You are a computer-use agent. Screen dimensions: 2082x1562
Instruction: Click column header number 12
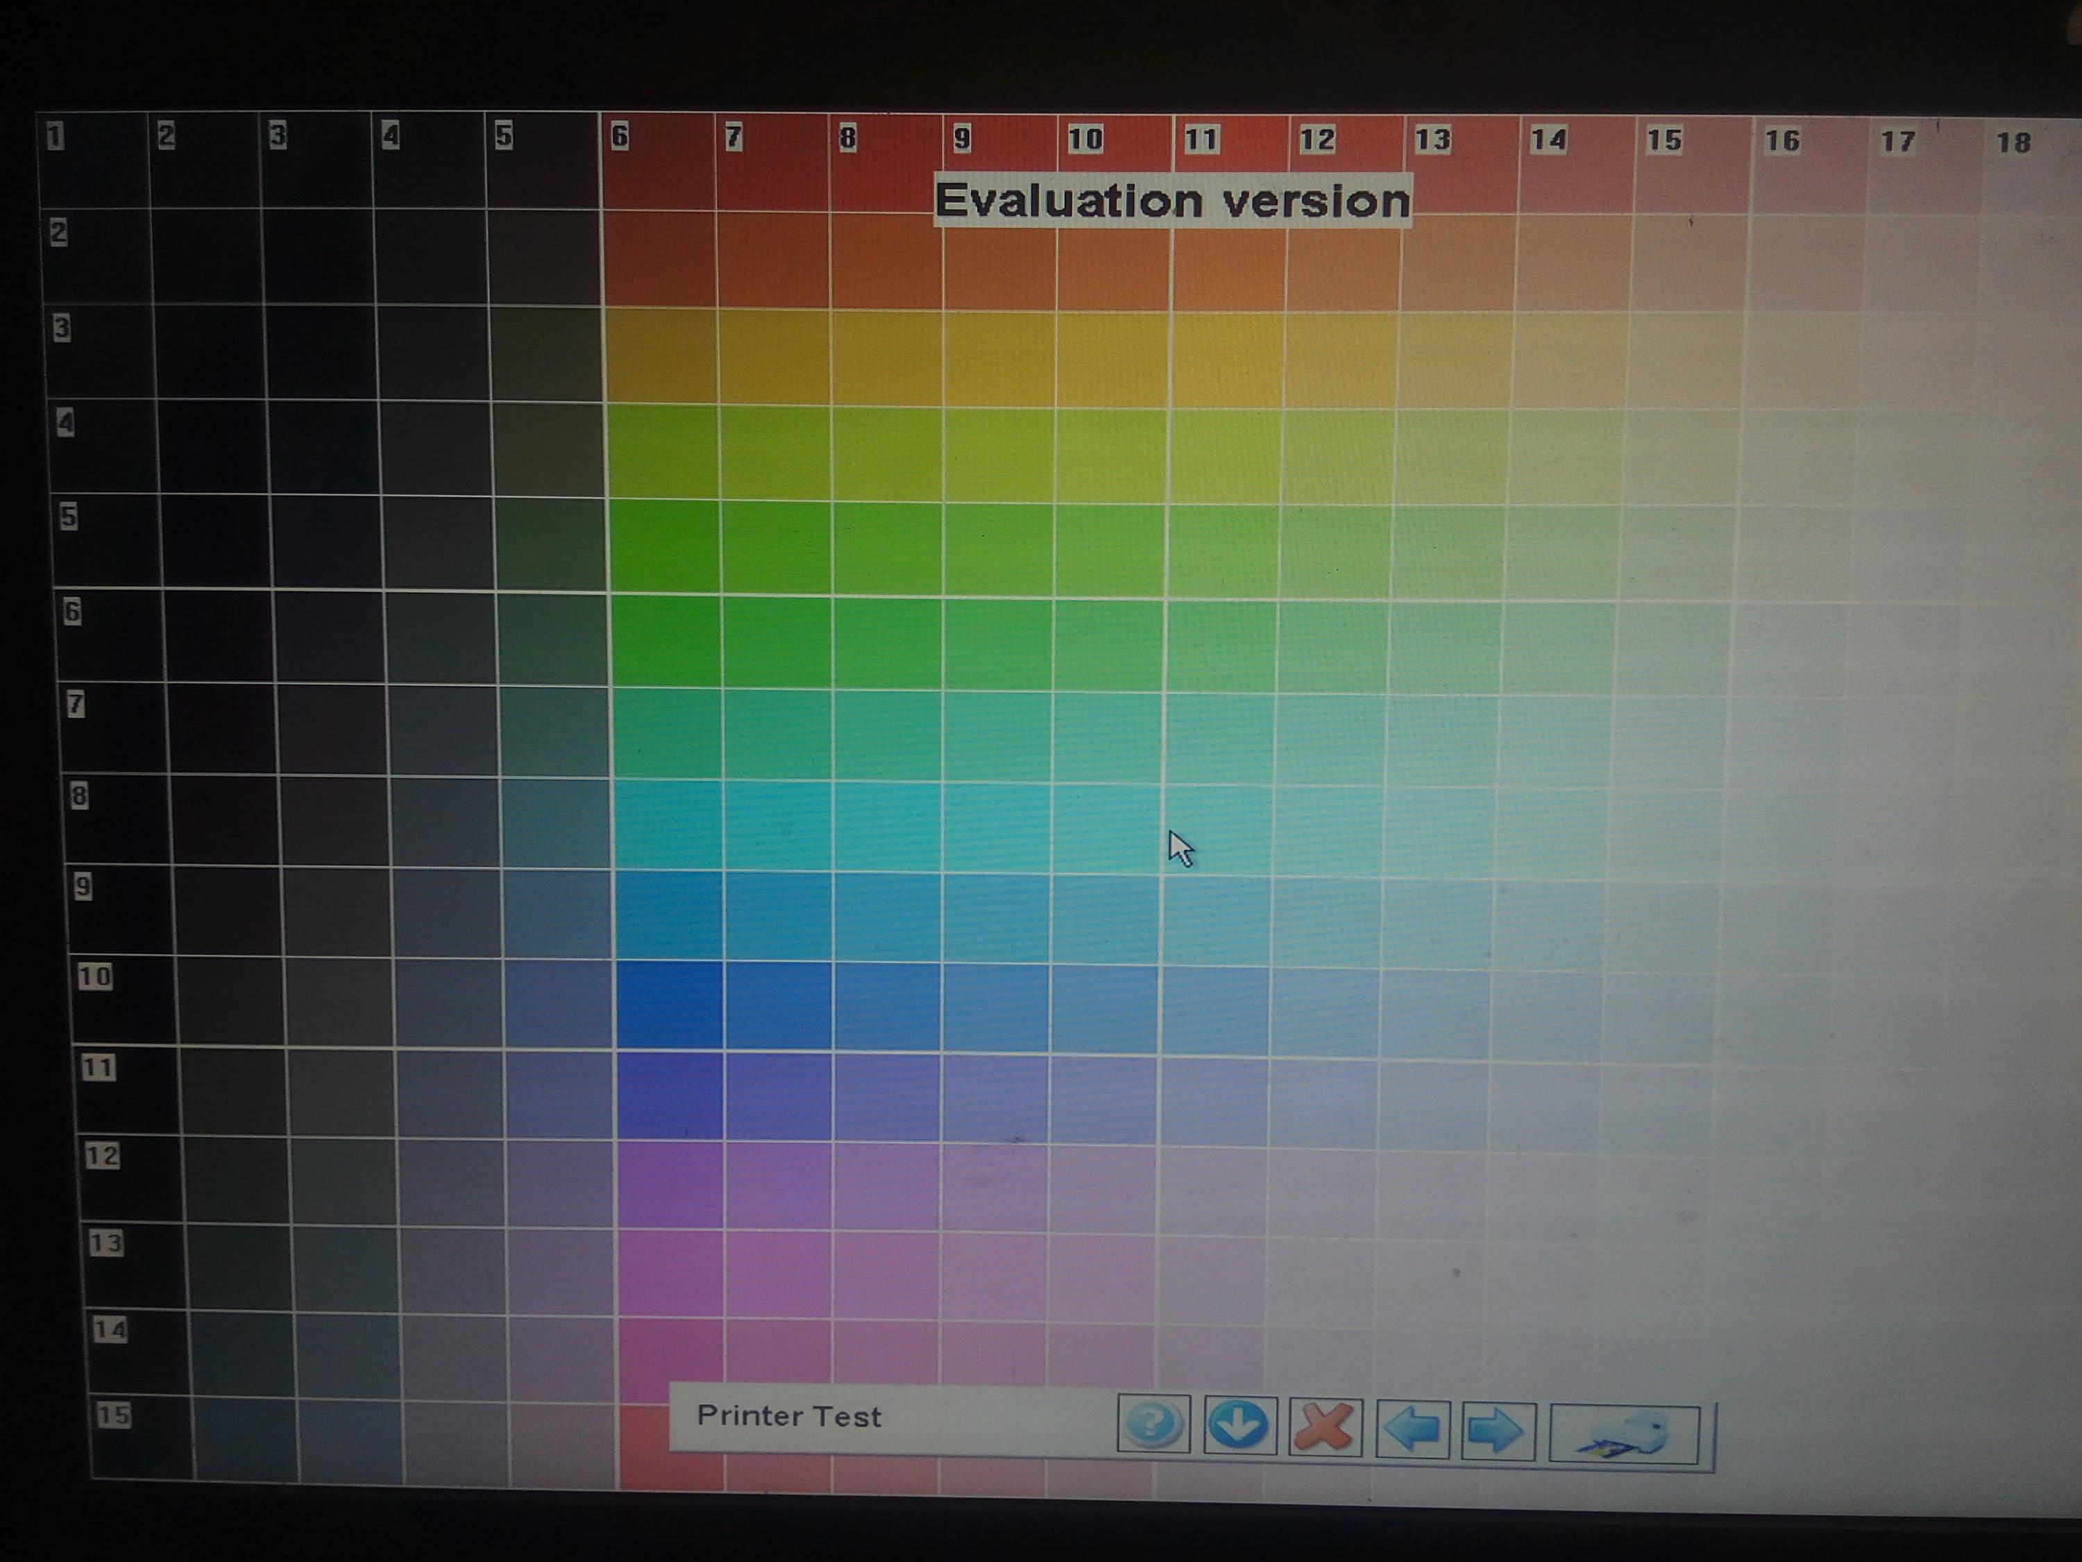(x=1317, y=140)
